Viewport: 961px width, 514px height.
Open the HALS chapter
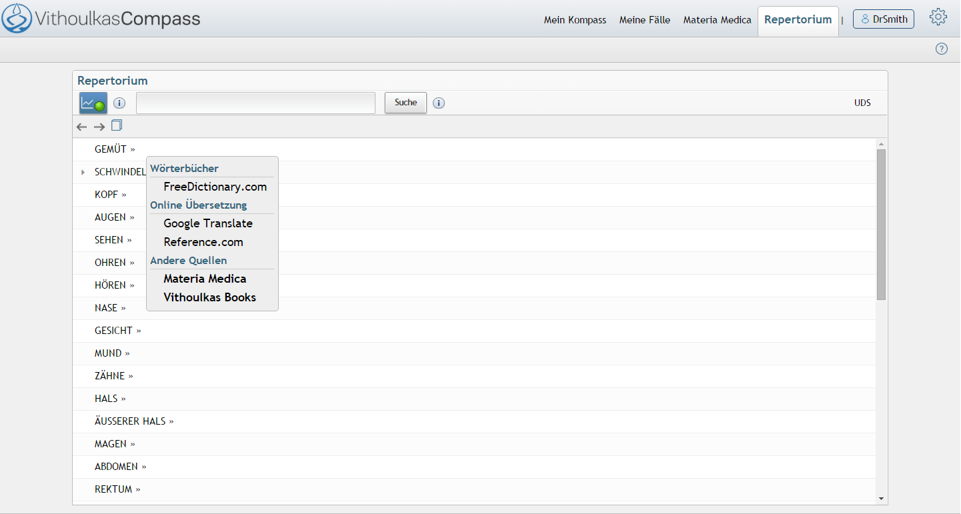(x=110, y=399)
